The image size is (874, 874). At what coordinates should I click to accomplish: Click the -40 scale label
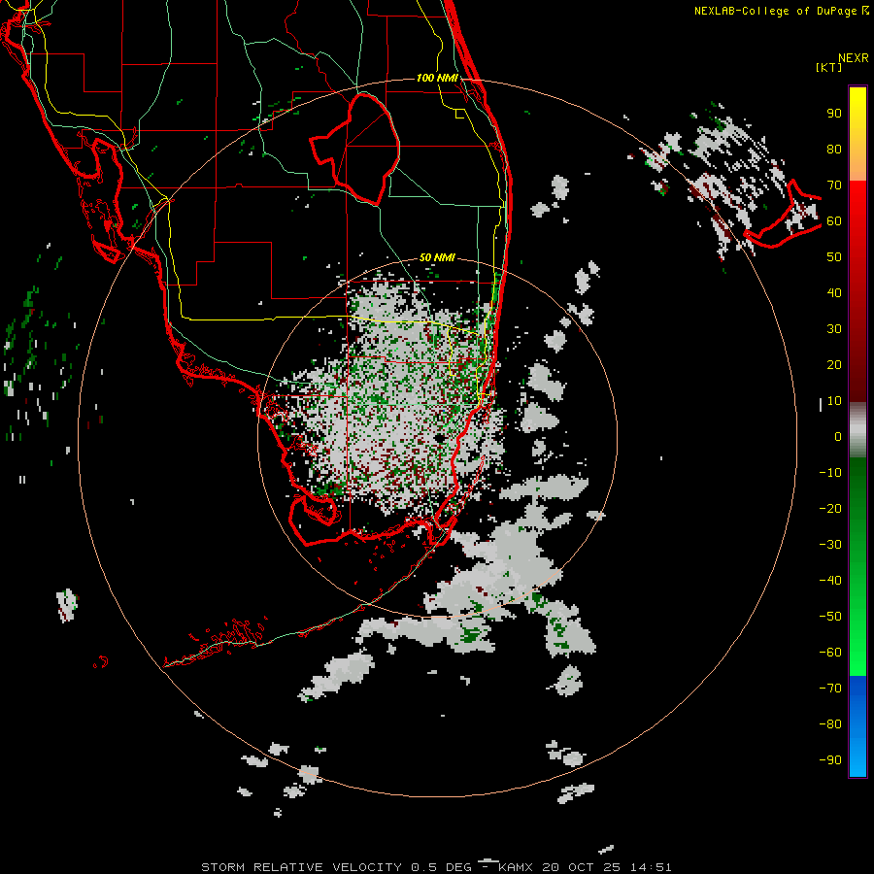click(830, 581)
